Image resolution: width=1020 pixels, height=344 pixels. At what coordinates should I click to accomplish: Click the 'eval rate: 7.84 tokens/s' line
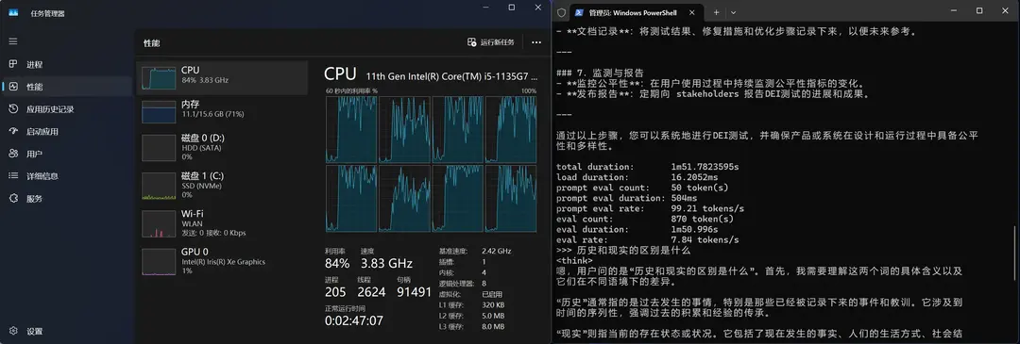pyautogui.click(x=647, y=240)
